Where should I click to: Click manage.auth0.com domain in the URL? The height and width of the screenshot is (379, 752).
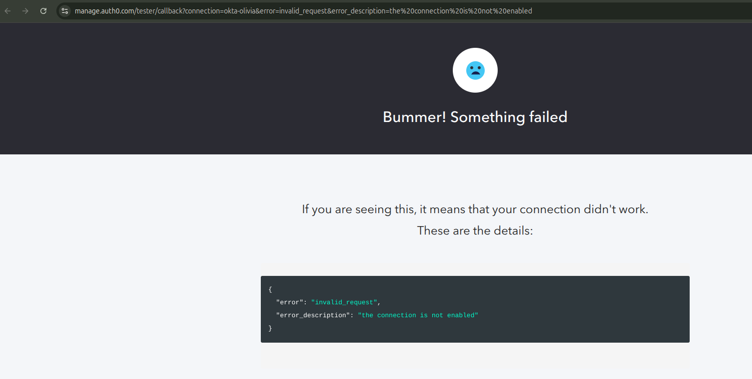coord(104,10)
